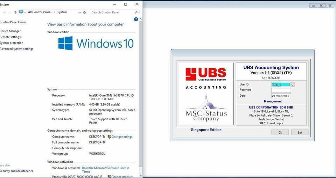Click the computer icon in address bar
This screenshot has width=336, height=178.
[21, 12]
